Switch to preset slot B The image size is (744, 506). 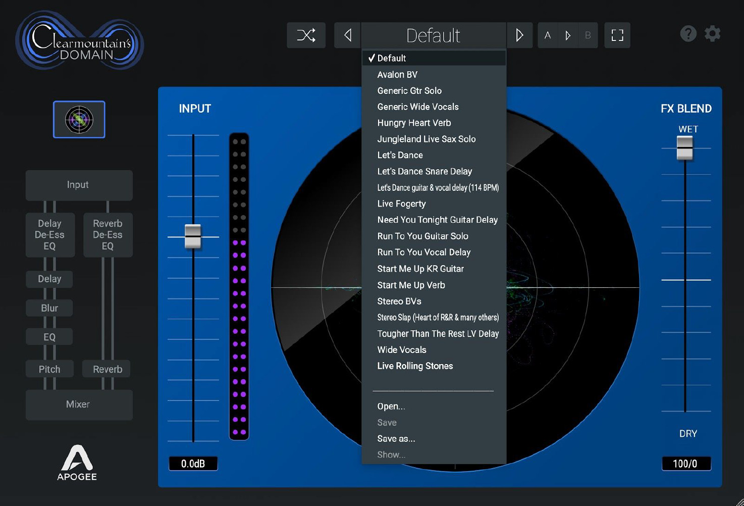point(588,35)
